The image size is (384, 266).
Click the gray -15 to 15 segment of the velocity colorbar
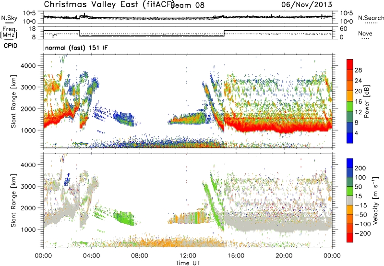[x=350, y=200]
